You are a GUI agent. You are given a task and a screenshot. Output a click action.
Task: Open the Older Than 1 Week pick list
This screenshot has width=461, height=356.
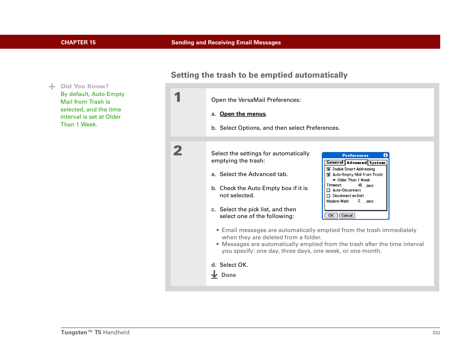point(351,180)
